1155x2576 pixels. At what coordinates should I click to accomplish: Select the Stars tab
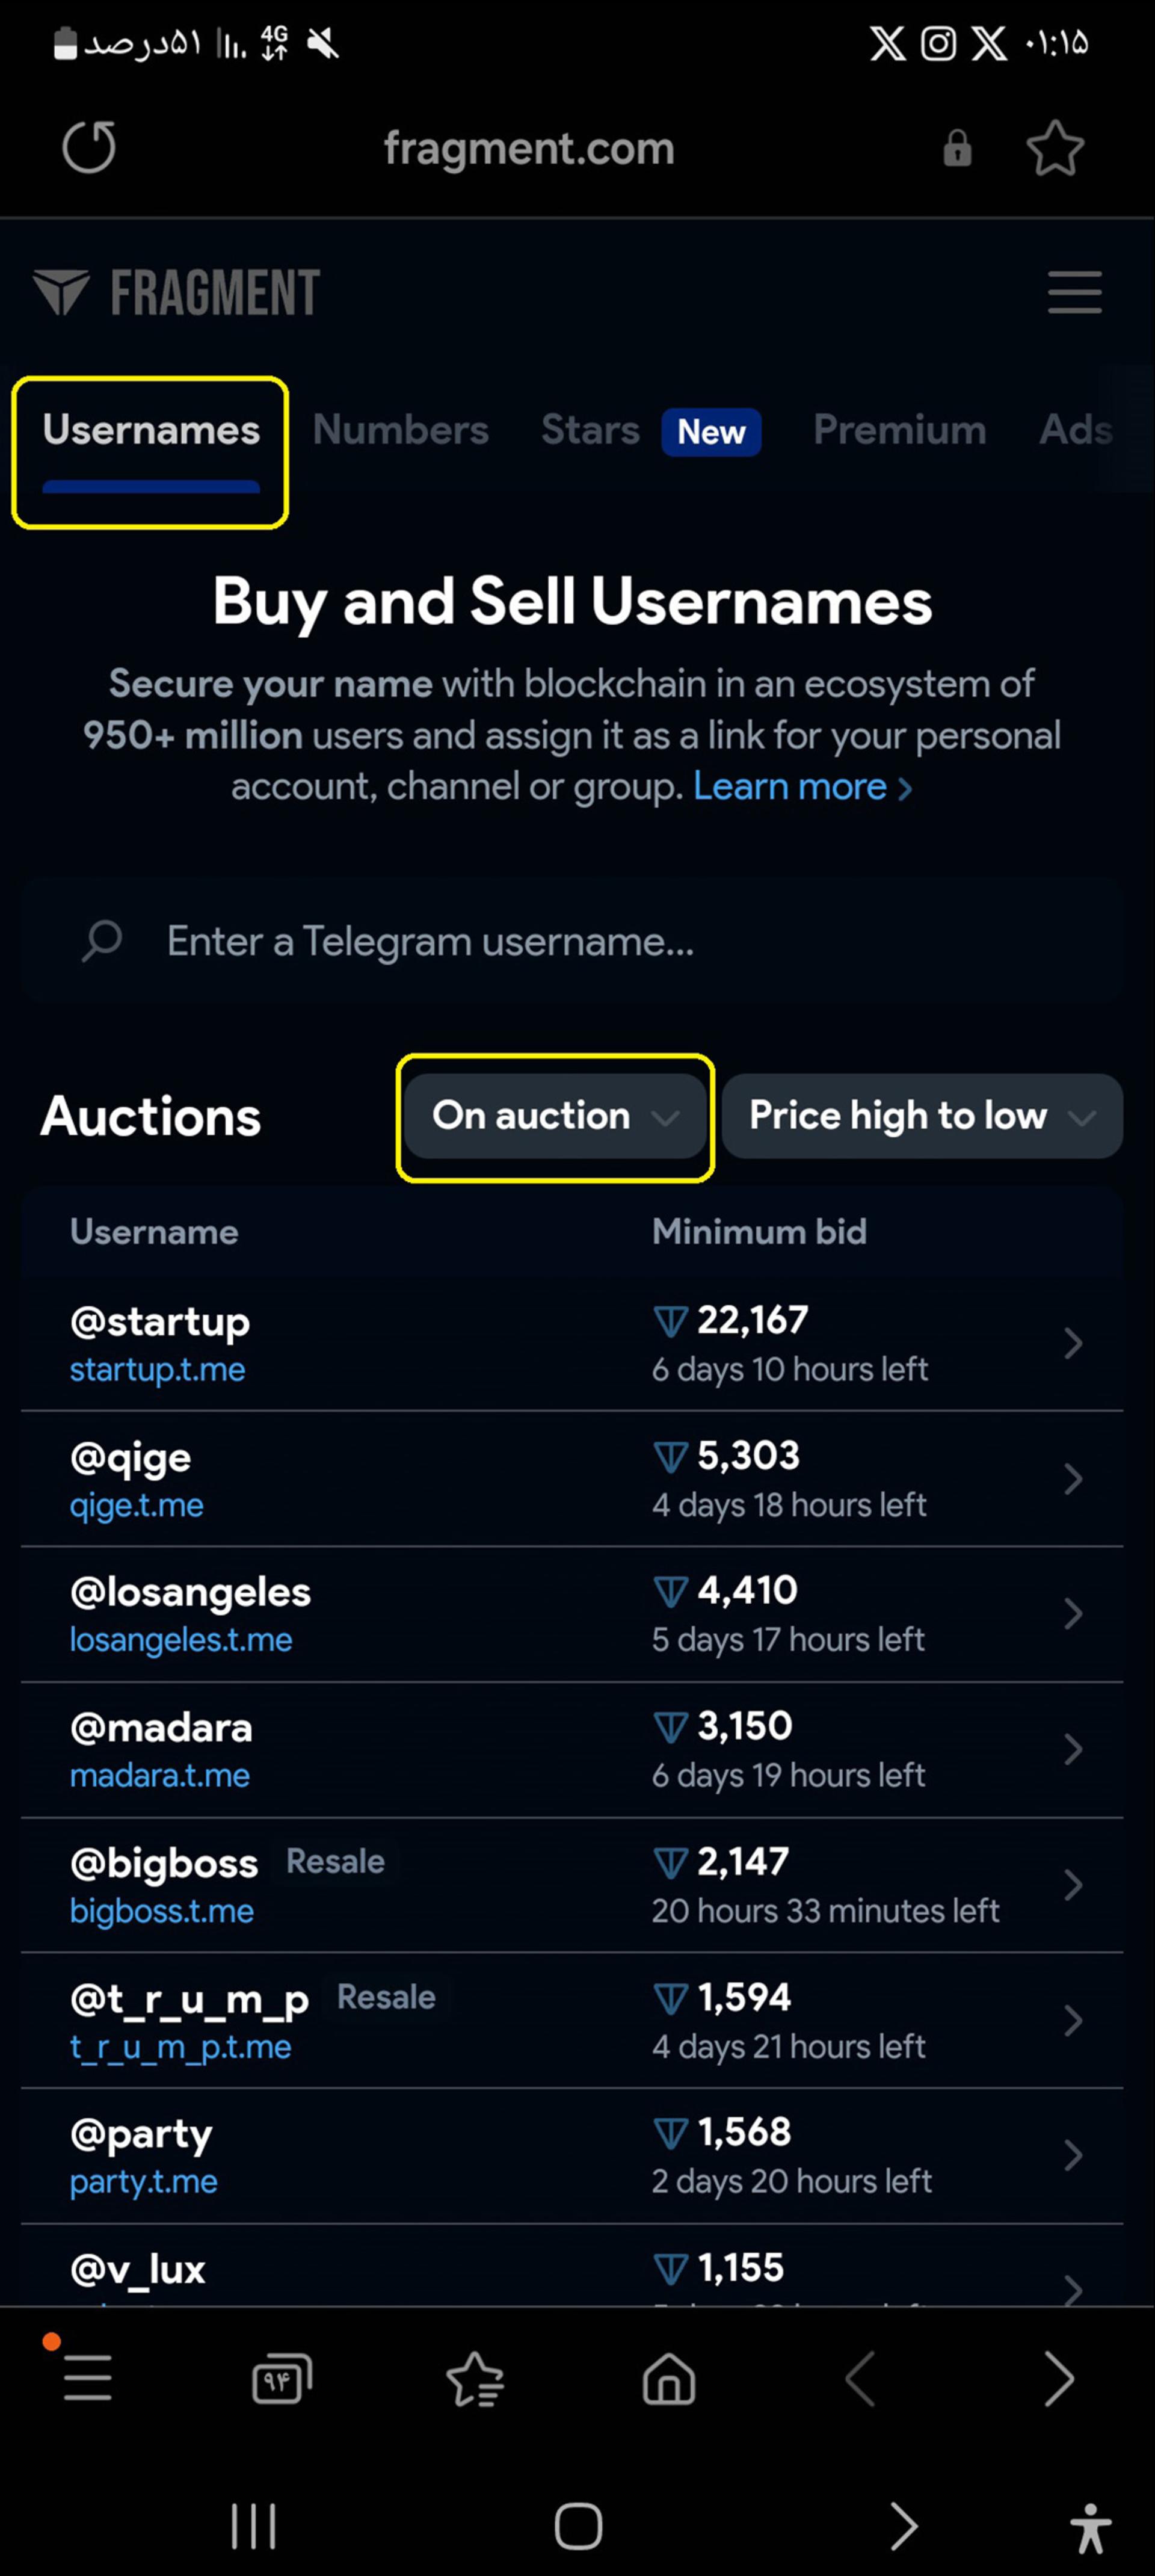point(590,430)
